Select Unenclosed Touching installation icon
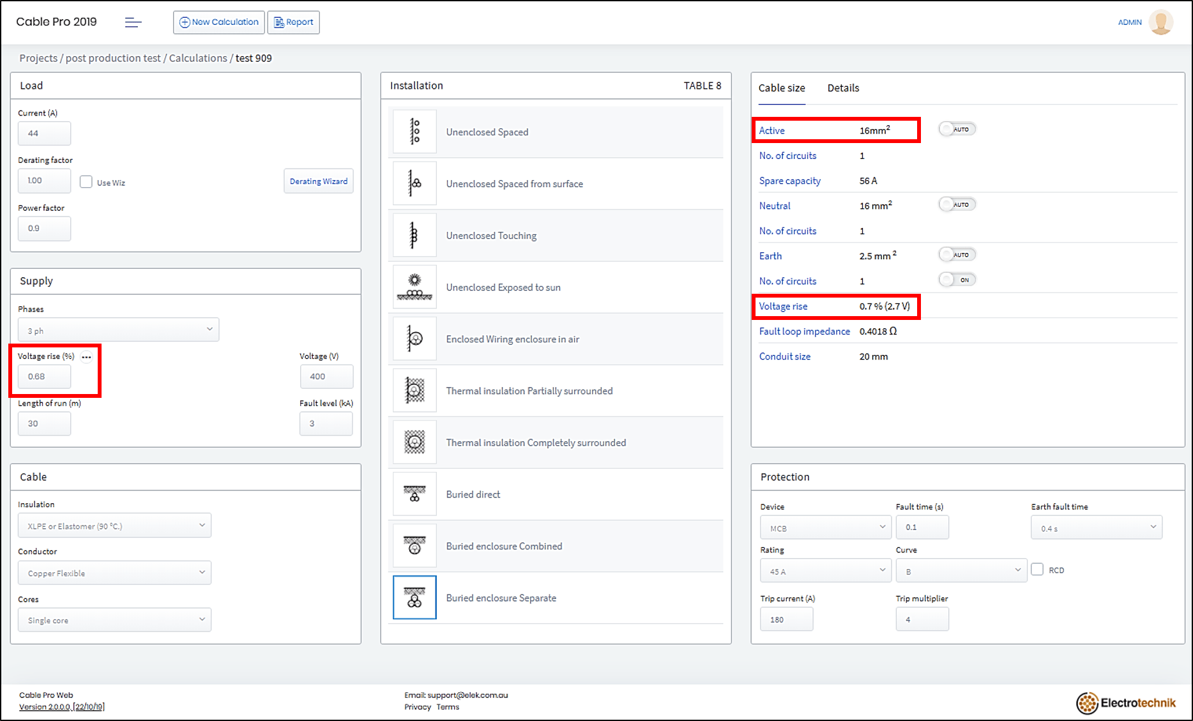The height and width of the screenshot is (721, 1193). click(414, 235)
